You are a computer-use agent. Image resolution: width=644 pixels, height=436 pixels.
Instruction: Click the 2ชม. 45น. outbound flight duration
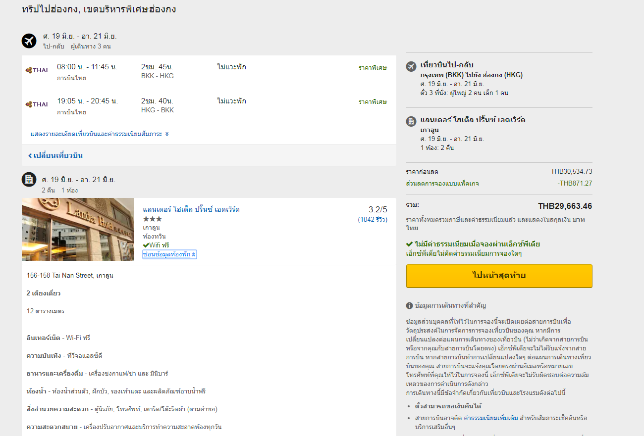pyautogui.click(x=157, y=67)
